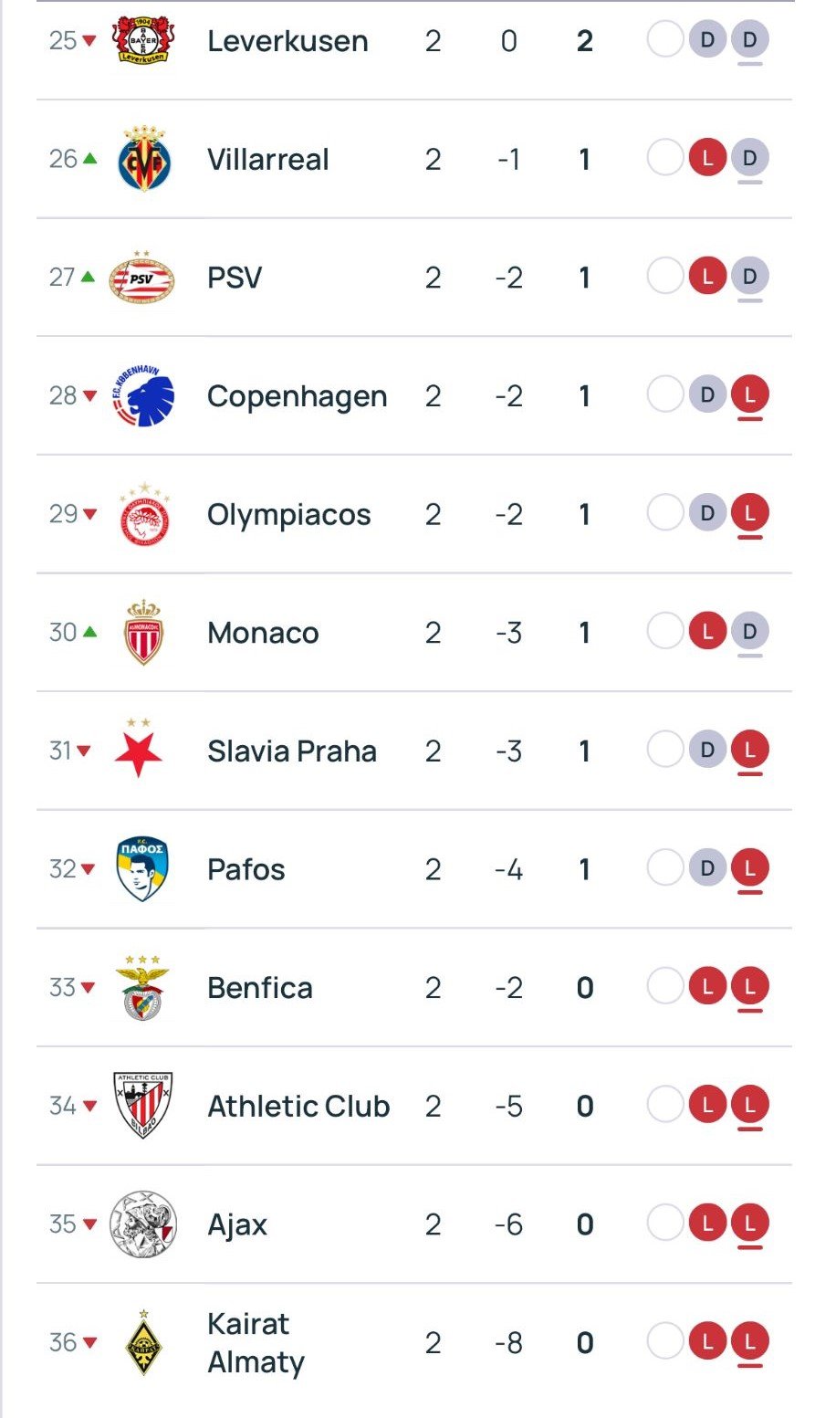Open the Leverkusen team name link
The width and height of the screenshot is (815, 1418).
[287, 41]
